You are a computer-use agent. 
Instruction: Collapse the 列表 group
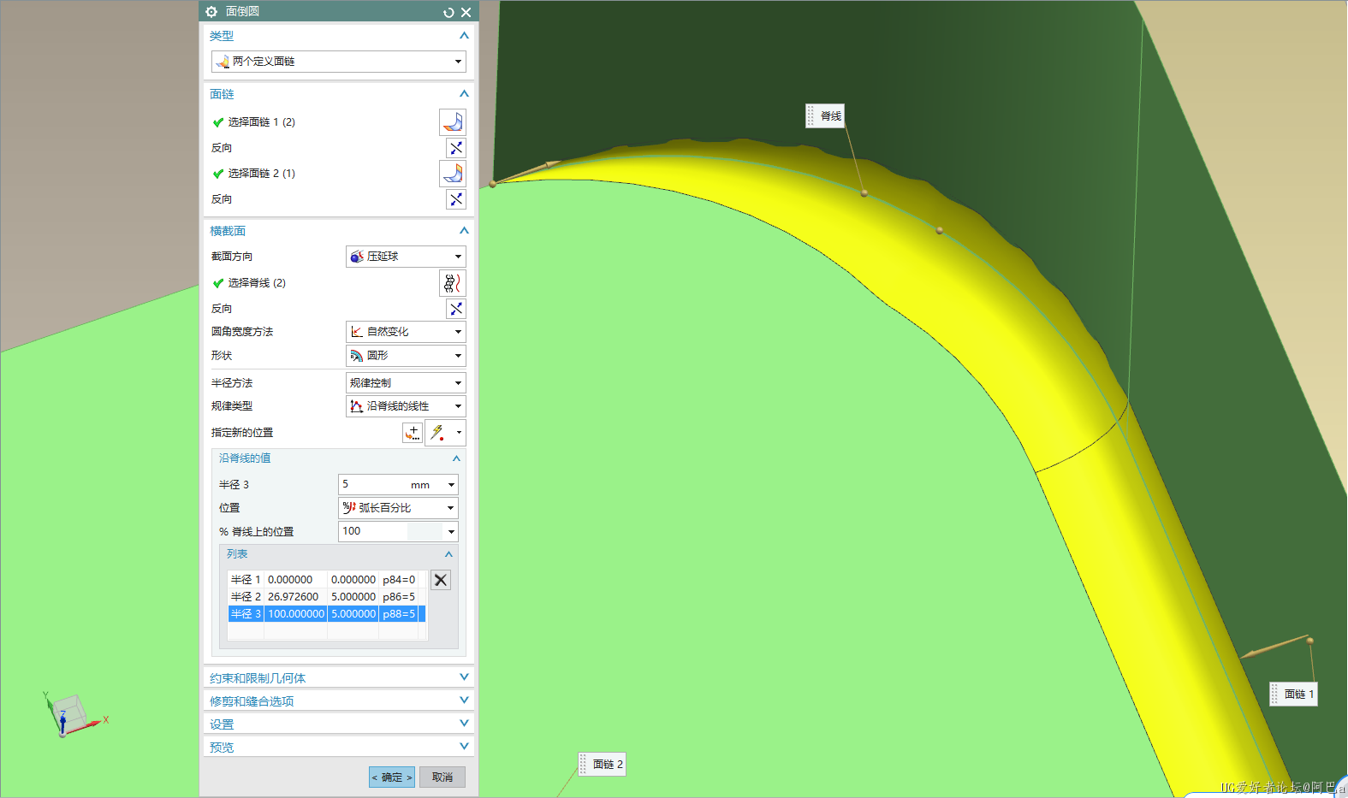tap(448, 554)
